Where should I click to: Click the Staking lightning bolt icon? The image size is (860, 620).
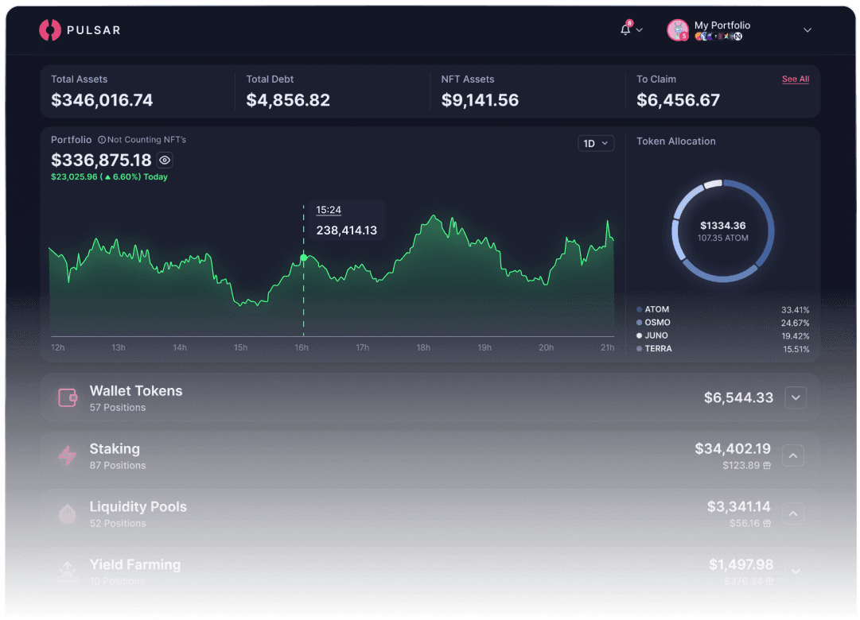pos(68,456)
